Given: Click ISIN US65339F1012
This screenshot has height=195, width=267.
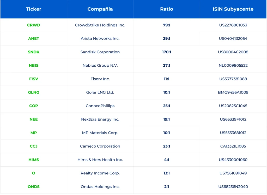Looking at the screenshot, I should [233, 119].
